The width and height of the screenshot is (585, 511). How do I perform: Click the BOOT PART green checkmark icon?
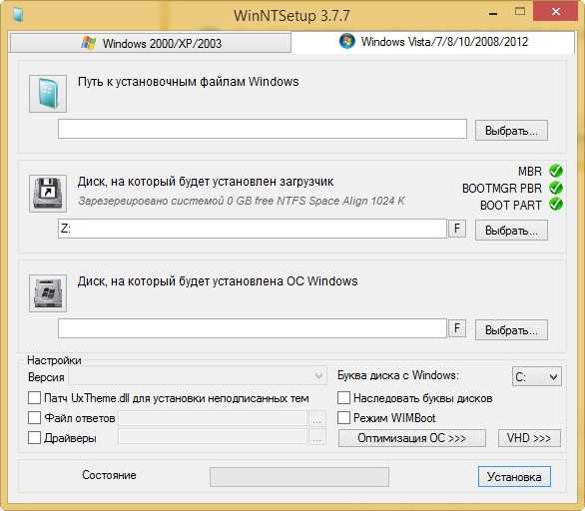pyautogui.click(x=556, y=204)
